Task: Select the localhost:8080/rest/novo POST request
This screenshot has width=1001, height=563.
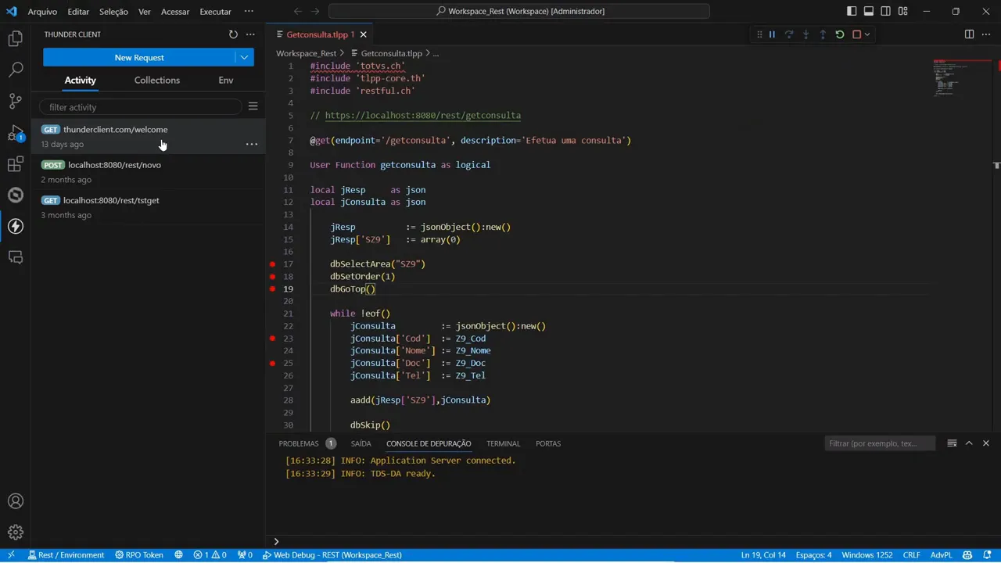Action: [x=114, y=164]
